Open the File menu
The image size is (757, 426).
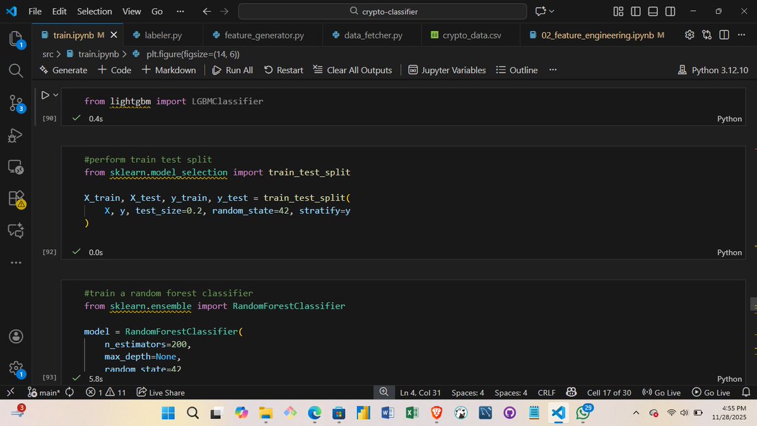pos(35,11)
